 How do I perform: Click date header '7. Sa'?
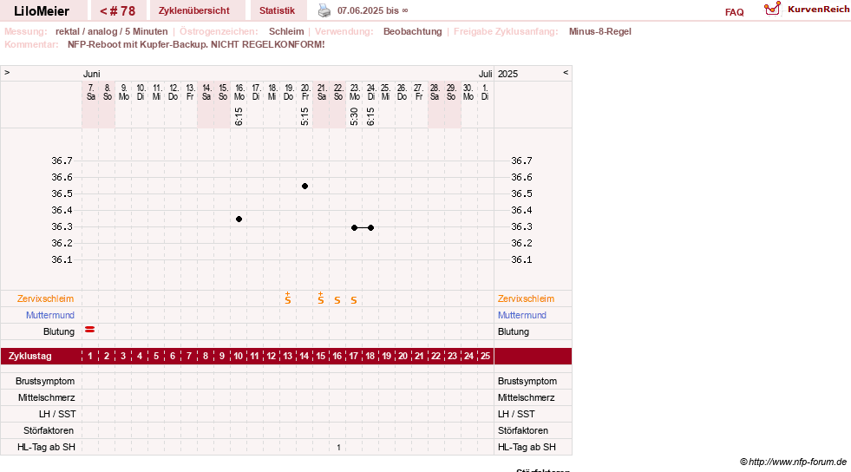click(90, 92)
